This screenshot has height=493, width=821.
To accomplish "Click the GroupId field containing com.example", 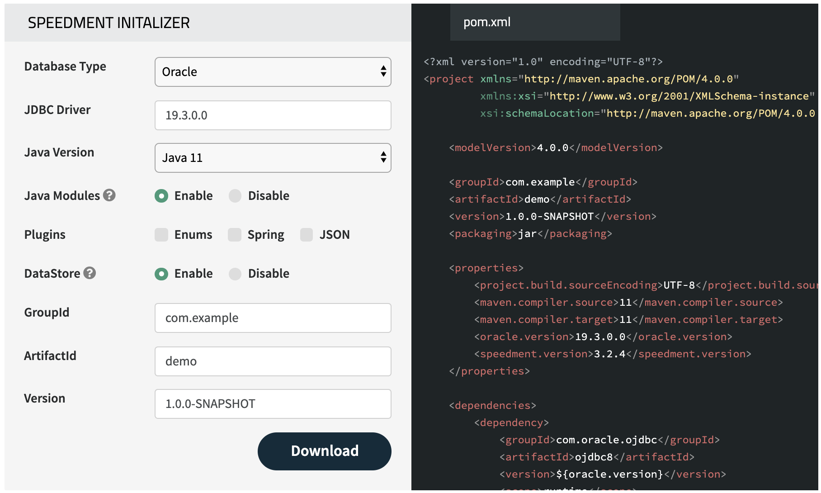I will (273, 318).
